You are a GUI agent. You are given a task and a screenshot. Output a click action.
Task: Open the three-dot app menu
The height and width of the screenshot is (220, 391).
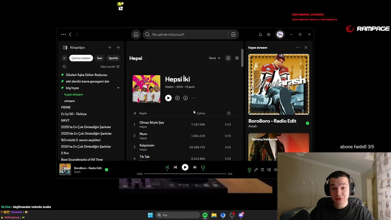(64, 35)
